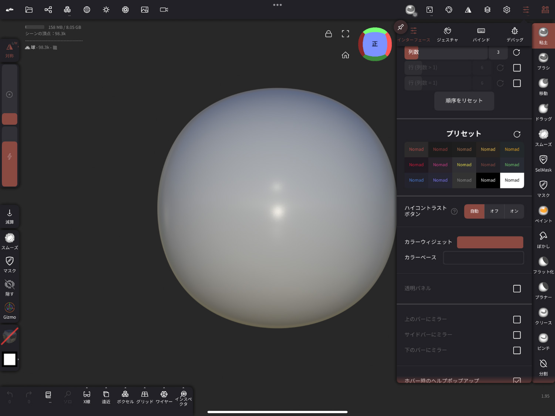Expand the X線 options arrow
555x416 pixels.
(87, 388)
